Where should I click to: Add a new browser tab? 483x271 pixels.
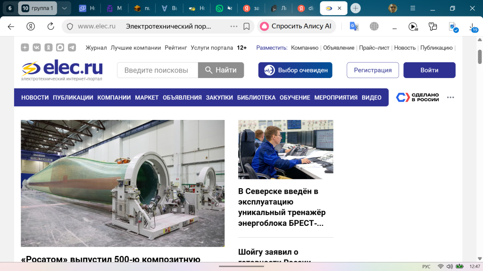[356, 8]
